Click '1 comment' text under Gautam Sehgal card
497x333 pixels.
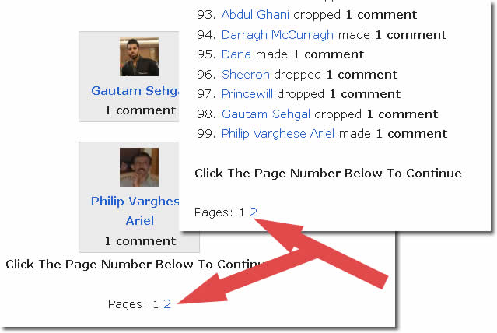(140, 110)
